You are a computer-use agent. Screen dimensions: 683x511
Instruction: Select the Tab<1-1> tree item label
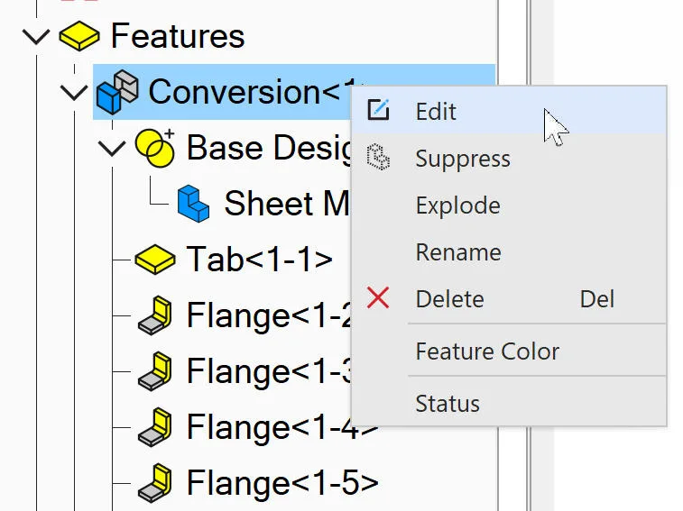click(259, 259)
